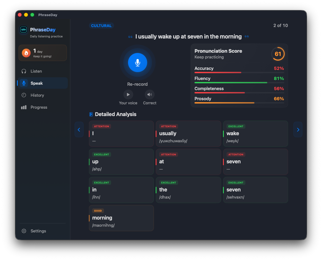Click the Fluency progress bar
Screen dimensions: 322x260
(x=239, y=82)
